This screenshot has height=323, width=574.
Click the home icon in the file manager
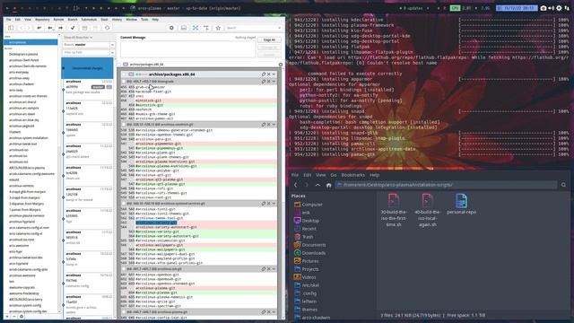coord(329,185)
